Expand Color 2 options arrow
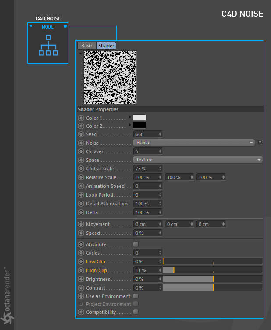This screenshot has height=330, width=271. 130,125
